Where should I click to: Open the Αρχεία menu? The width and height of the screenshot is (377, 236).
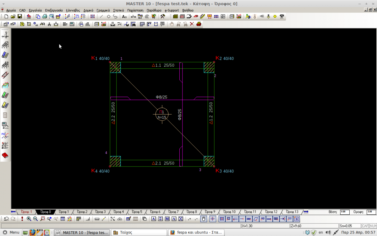[11, 10]
